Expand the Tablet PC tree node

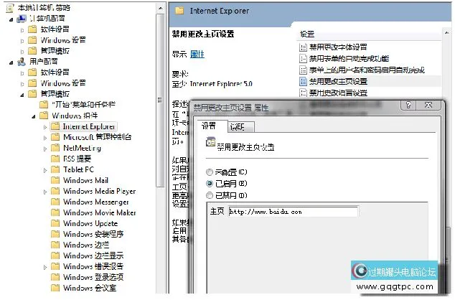pyautogui.click(x=45, y=170)
